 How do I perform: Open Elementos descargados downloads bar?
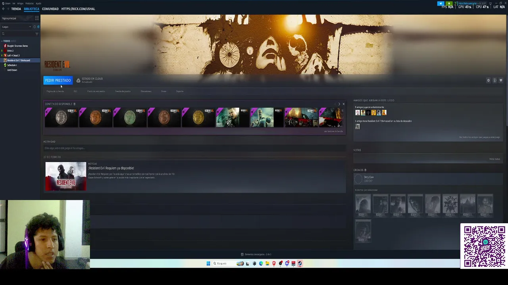pyautogui.click(x=256, y=255)
